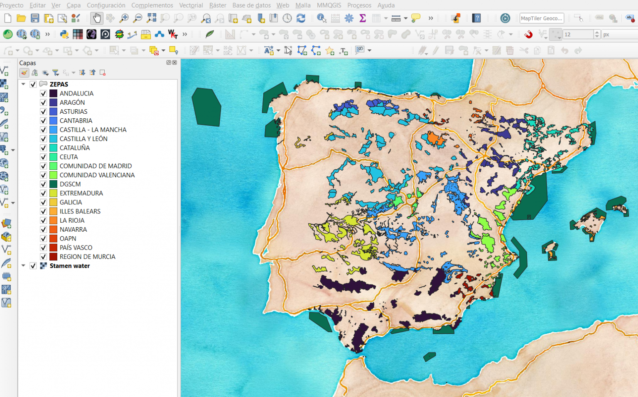Screen dimensions: 638x397
Task: Open the Temporal Controller panel
Action: (x=287, y=18)
